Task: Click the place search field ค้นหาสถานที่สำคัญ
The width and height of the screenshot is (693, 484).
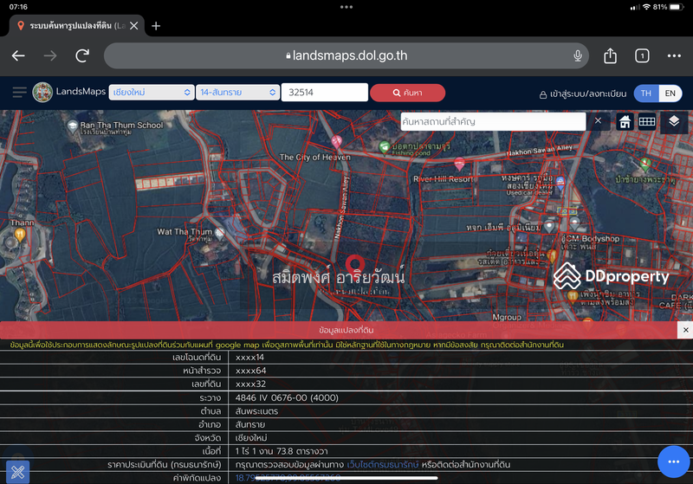Action: tap(493, 121)
